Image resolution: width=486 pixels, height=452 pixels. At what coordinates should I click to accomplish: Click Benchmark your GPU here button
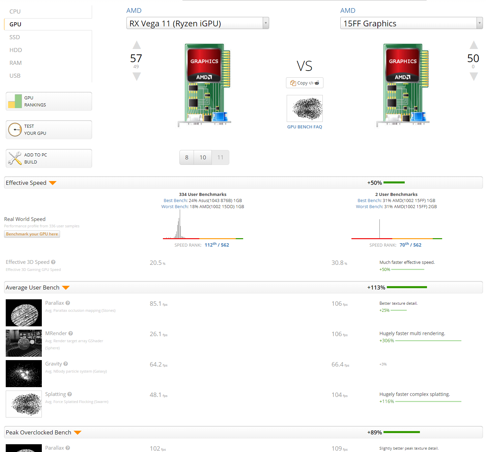(32, 234)
